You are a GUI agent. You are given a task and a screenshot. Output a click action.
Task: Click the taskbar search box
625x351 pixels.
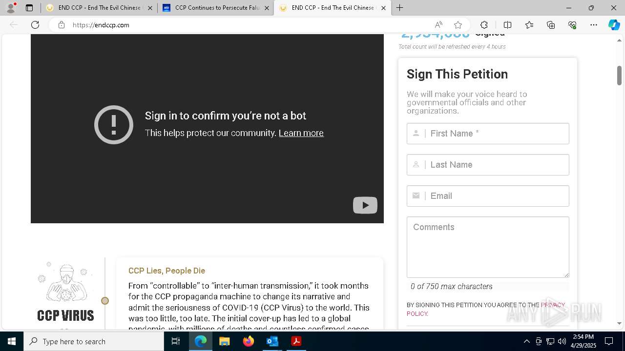[x=94, y=341]
